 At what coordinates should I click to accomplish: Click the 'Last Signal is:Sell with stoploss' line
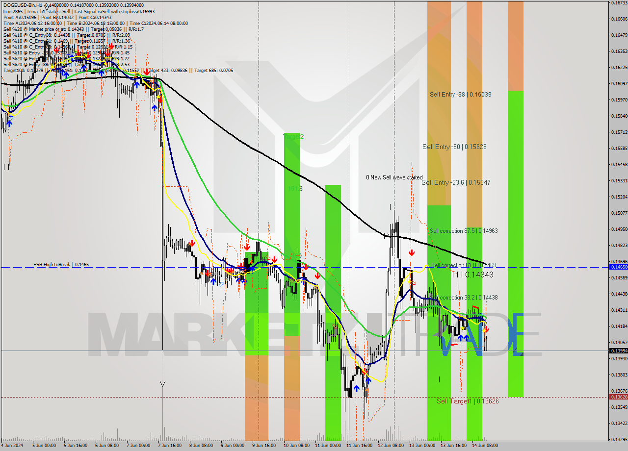114,11
